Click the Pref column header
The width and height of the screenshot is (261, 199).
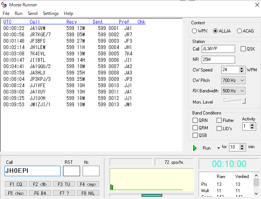coord(124,22)
